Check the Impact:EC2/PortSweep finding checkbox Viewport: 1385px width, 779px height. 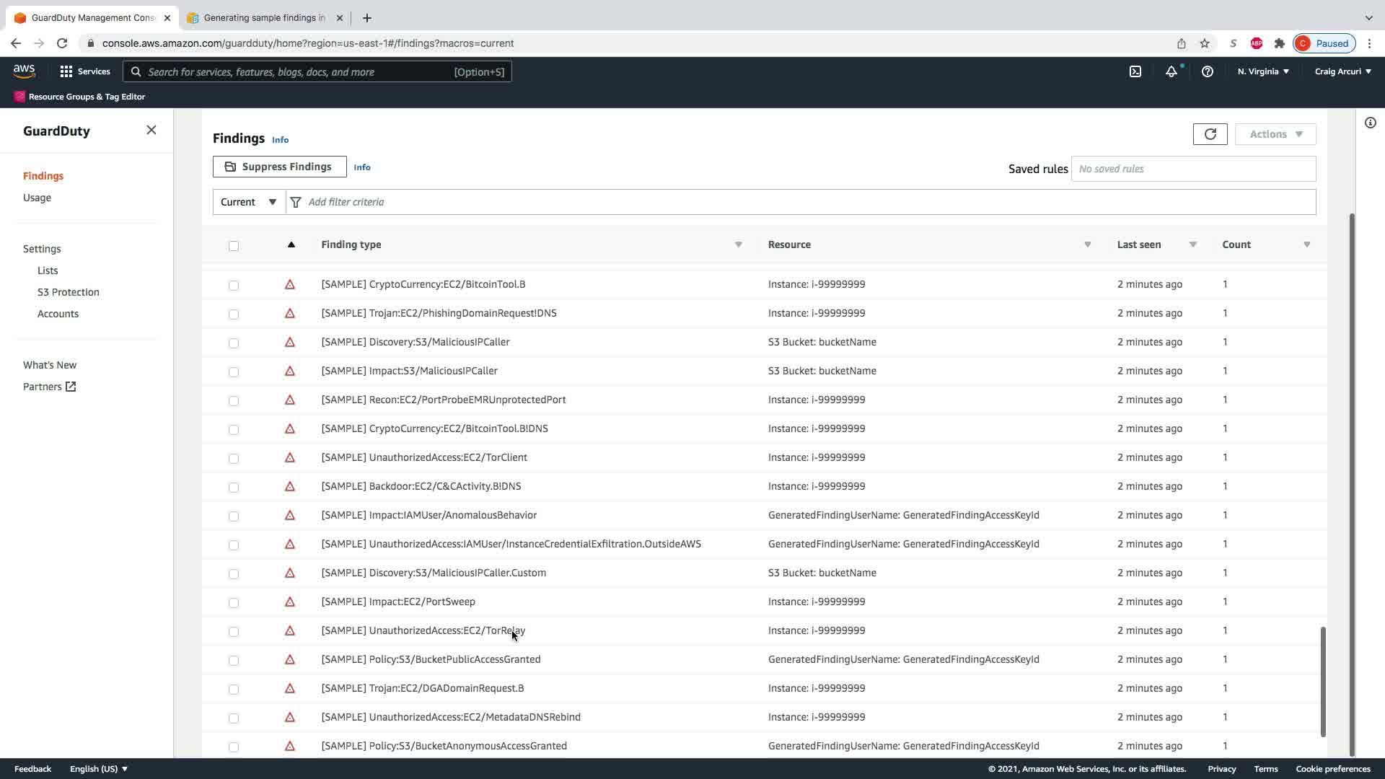234,602
